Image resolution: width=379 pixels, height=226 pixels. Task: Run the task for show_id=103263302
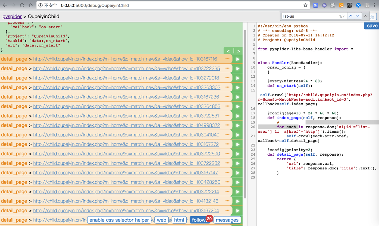point(238,87)
